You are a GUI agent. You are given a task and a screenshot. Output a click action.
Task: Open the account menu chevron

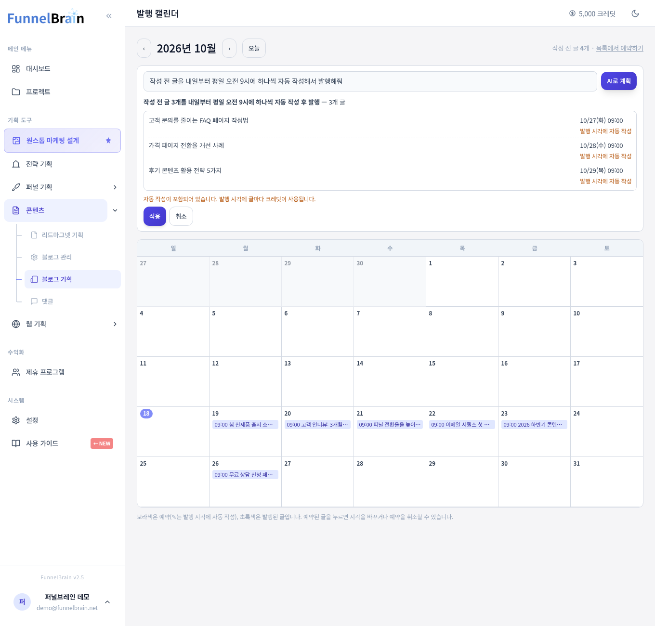pos(107,602)
